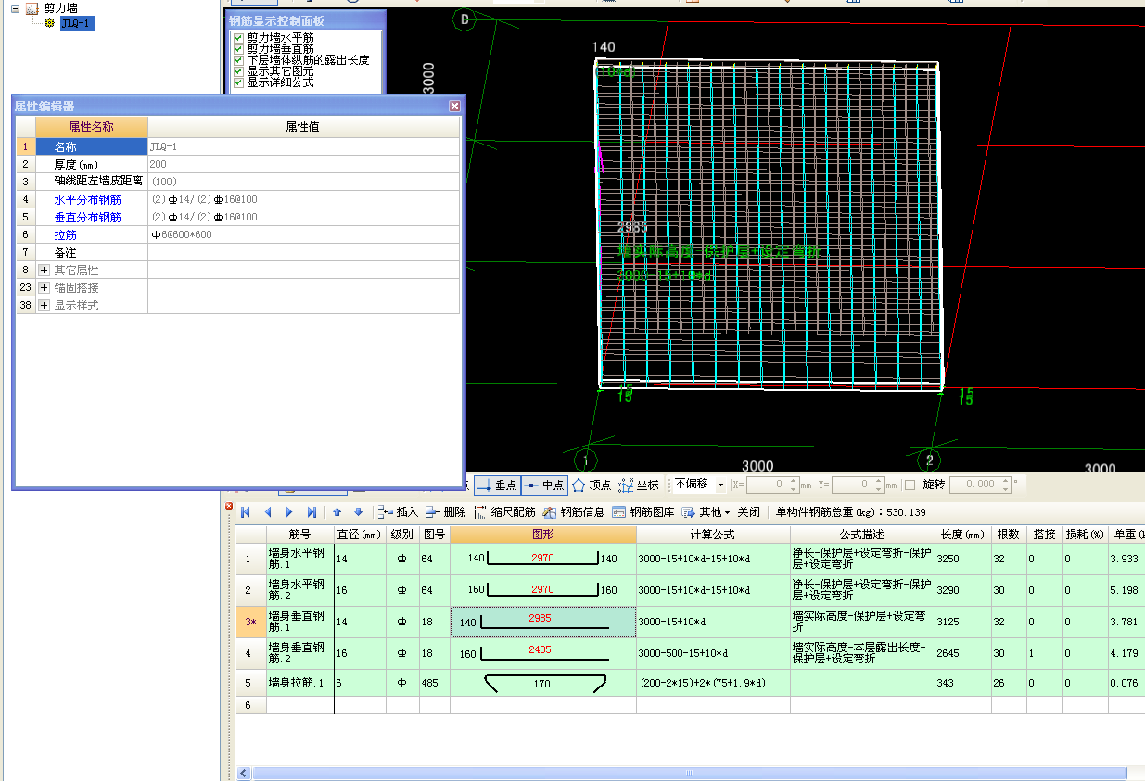The image size is (1145, 781).
Task: Open 钢筋图库 rebar library
Action: point(643,511)
